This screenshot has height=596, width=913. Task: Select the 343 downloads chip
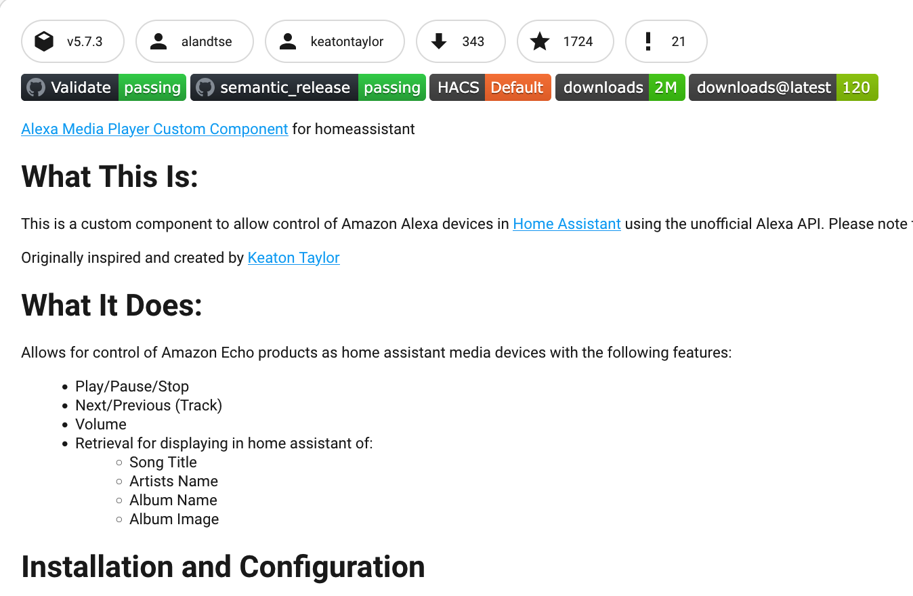pos(461,41)
